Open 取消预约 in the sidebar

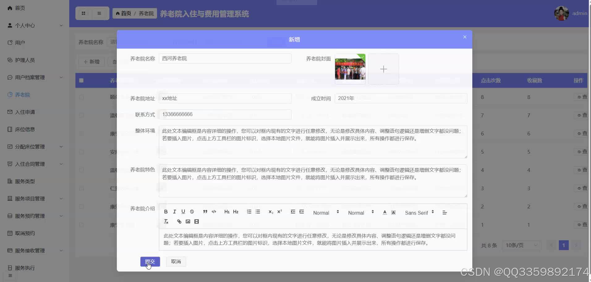tap(35, 233)
